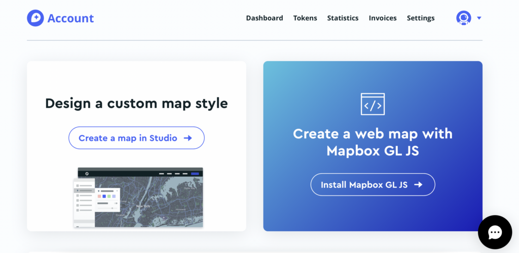Click the Mapbox Account logo icon
519x253 pixels.
(x=35, y=18)
